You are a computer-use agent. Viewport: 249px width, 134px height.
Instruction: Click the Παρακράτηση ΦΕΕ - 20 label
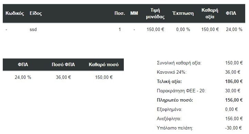click(181, 91)
